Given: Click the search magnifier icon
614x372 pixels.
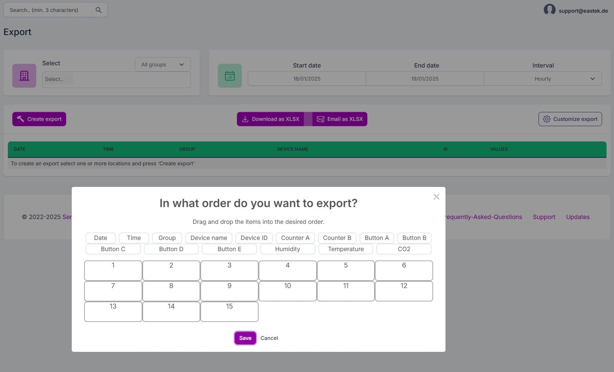Looking at the screenshot, I should click(x=98, y=10).
